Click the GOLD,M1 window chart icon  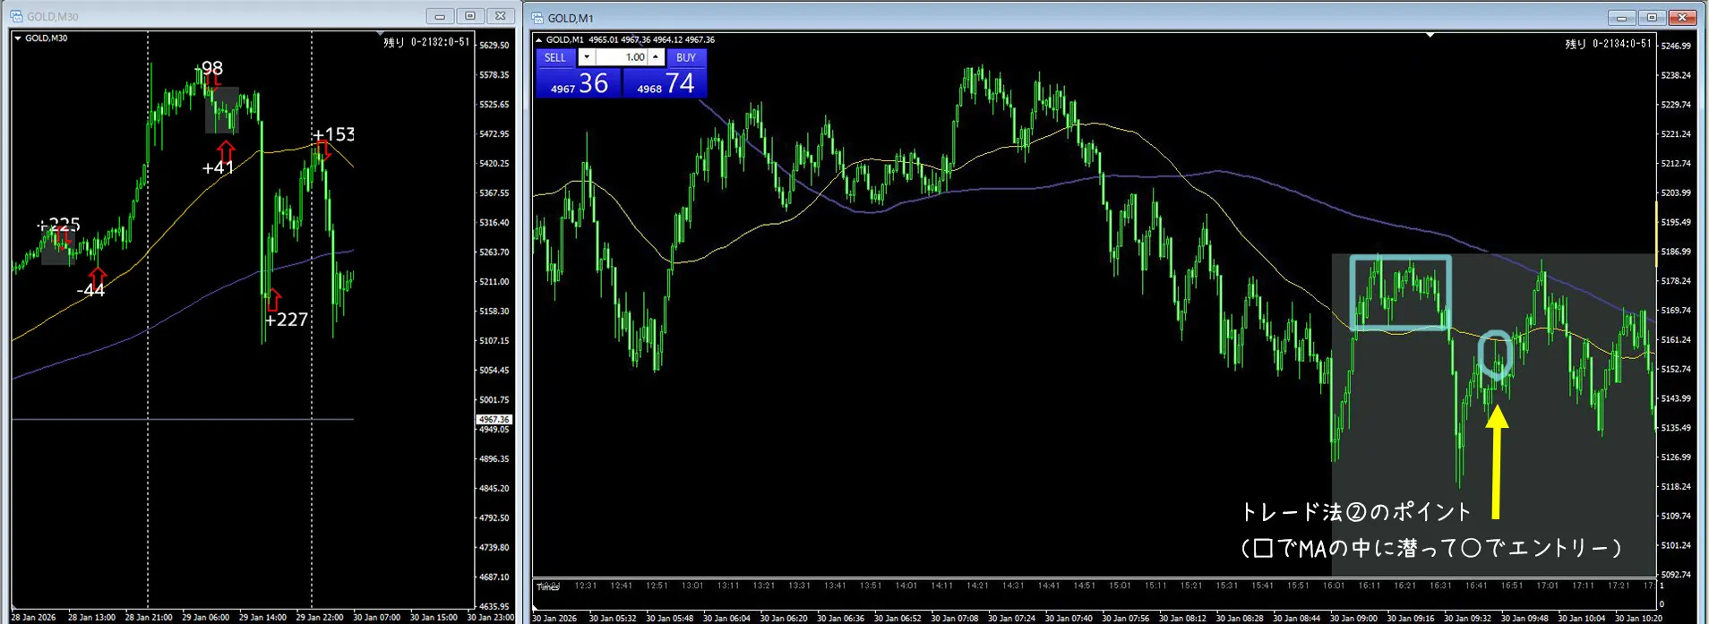[537, 18]
